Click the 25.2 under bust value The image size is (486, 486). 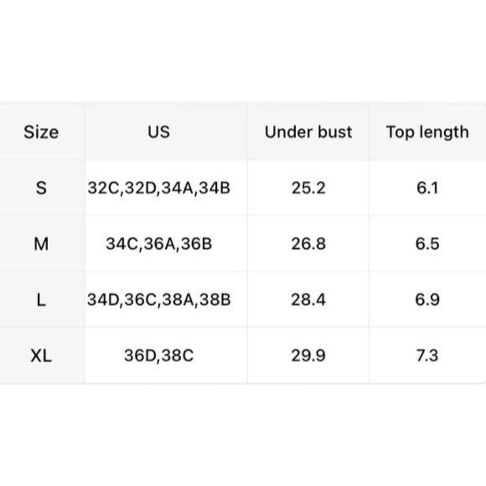click(309, 188)
